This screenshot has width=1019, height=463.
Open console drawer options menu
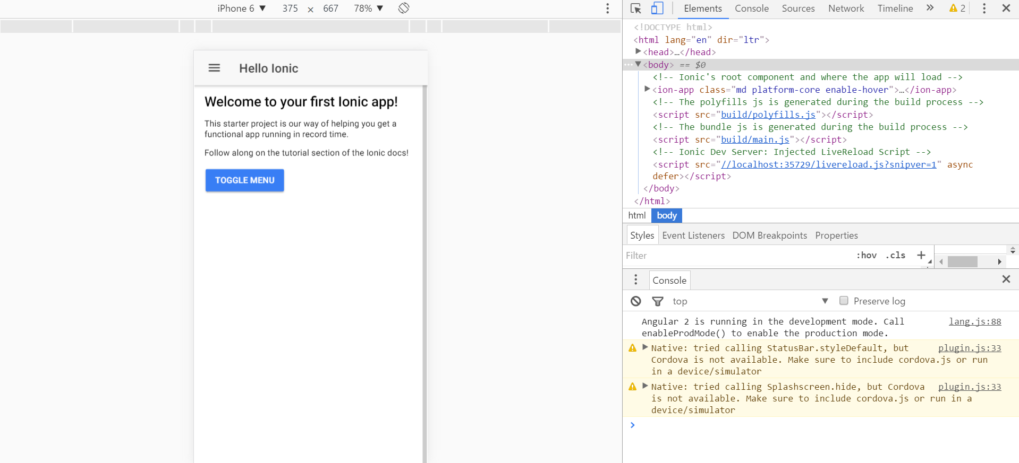pos(635,279)
